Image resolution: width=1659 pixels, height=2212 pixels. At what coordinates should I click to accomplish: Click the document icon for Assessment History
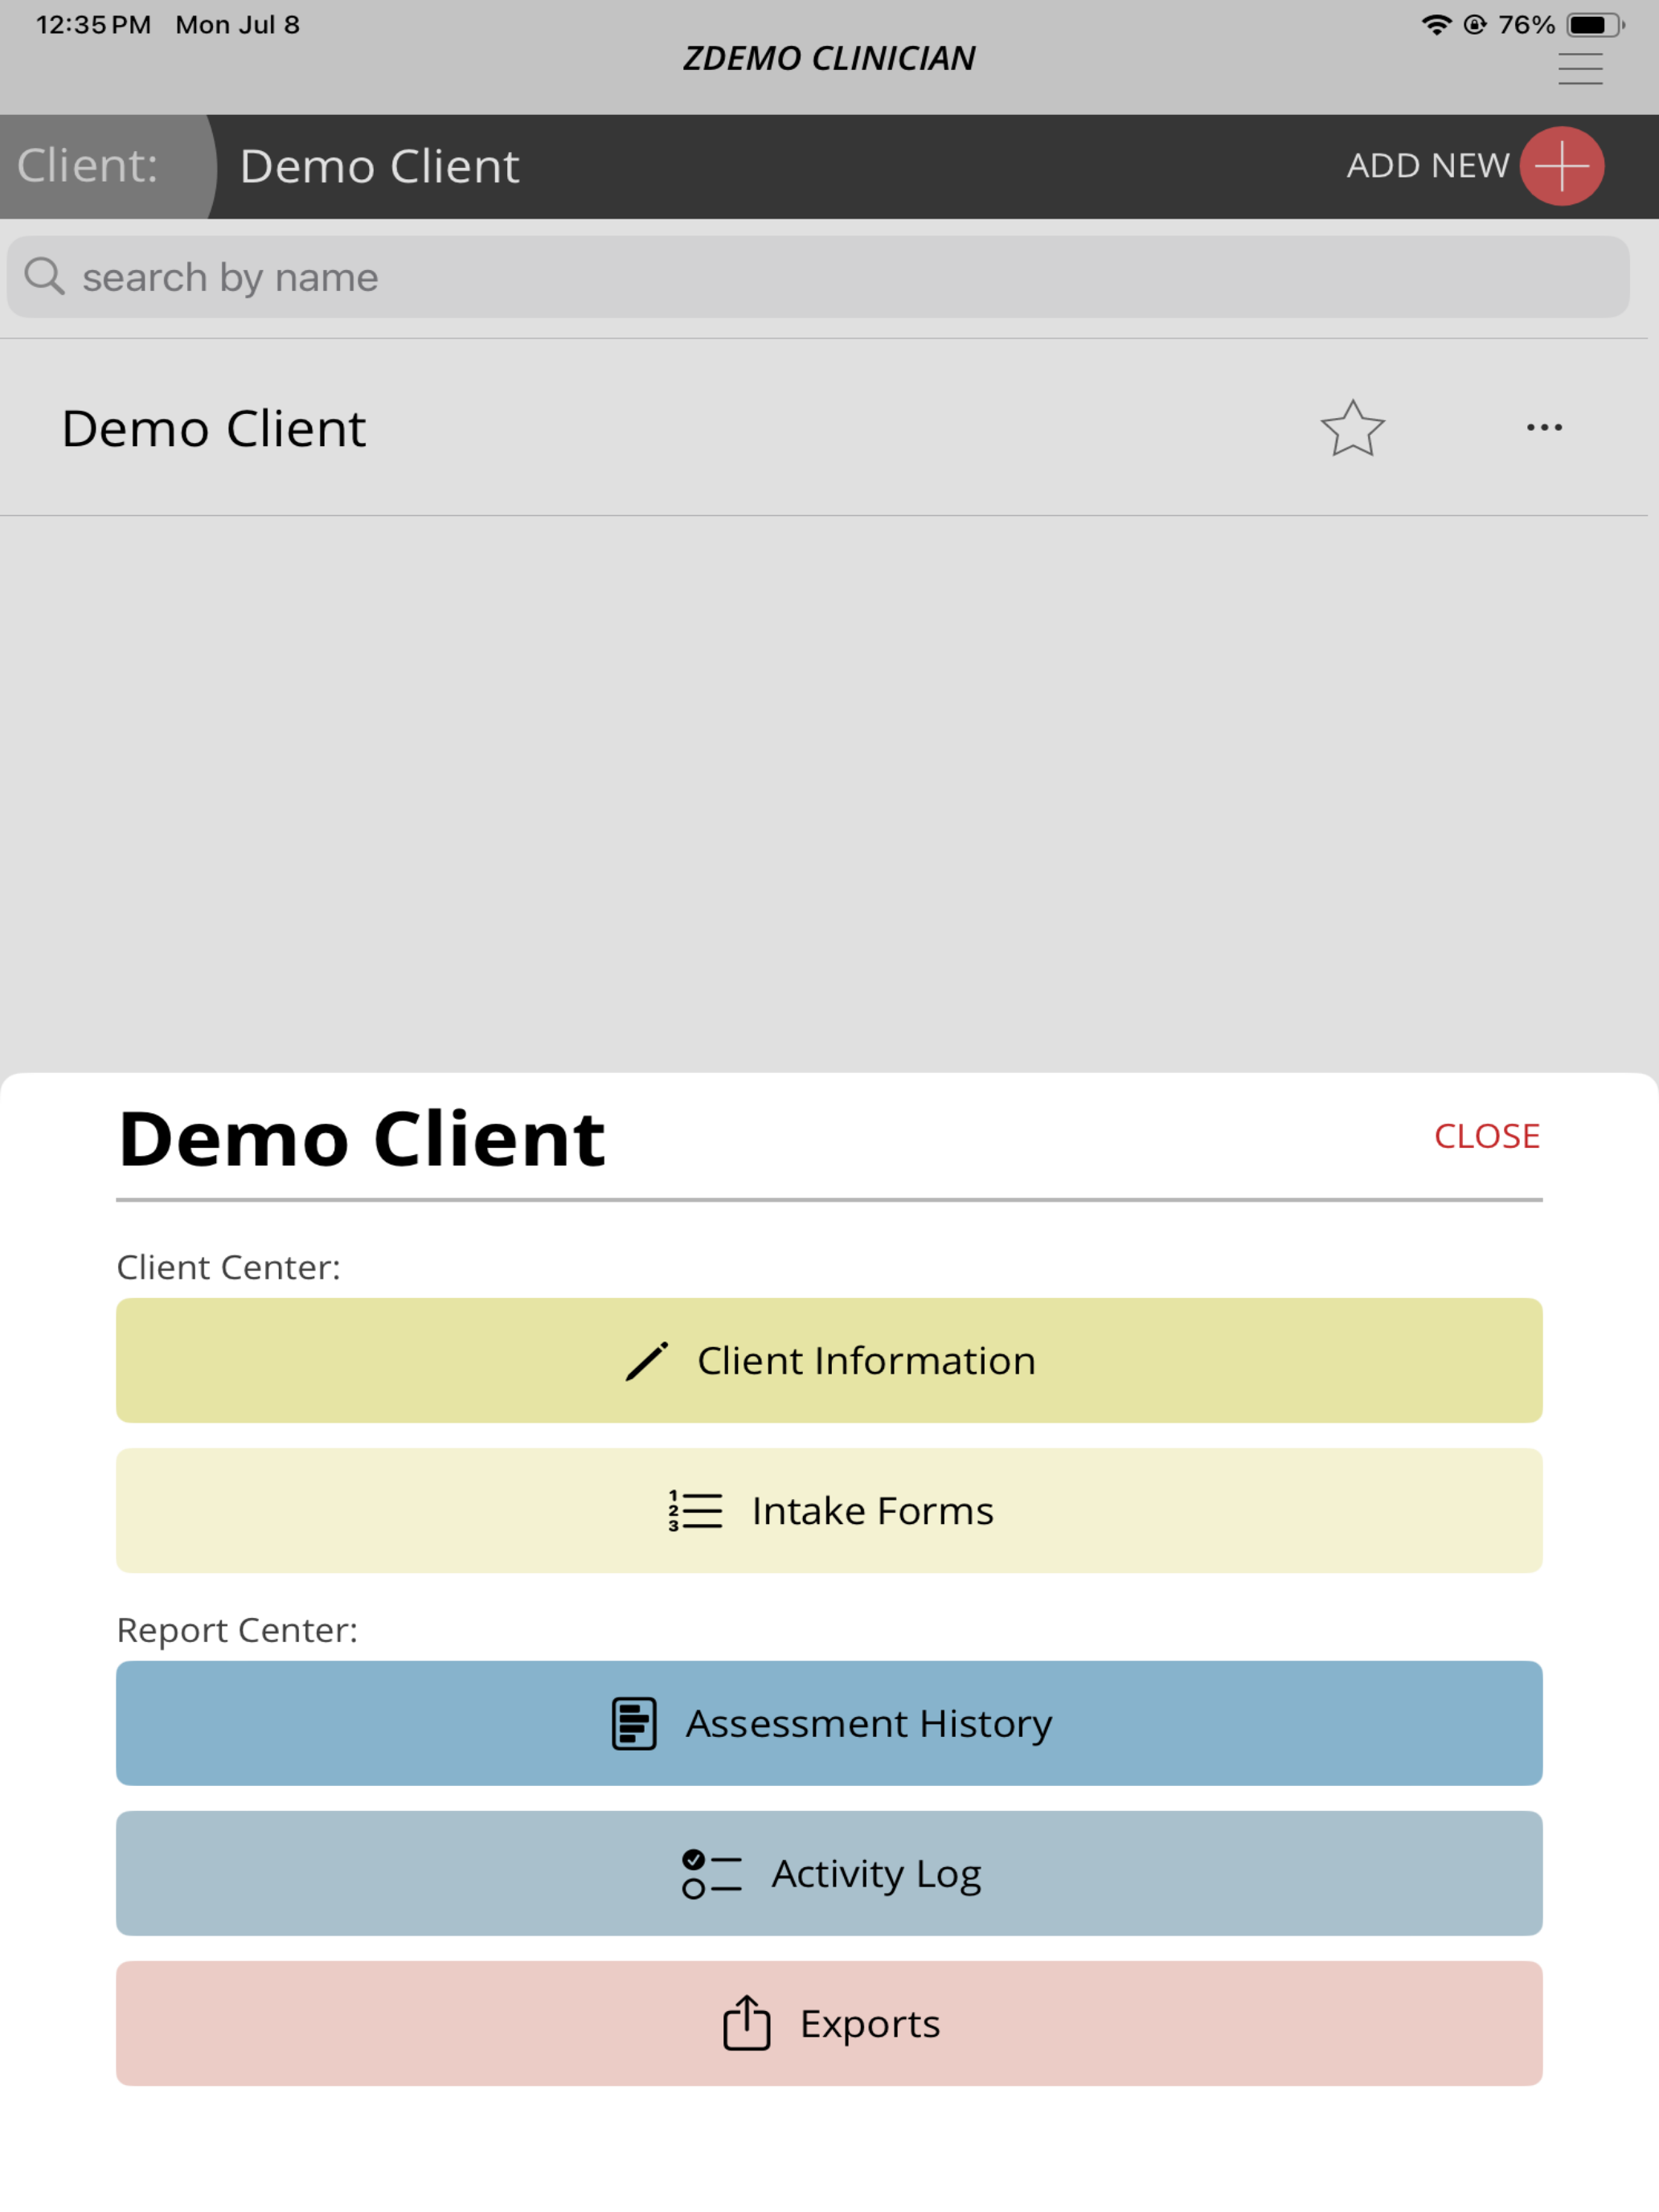pyautogui.click(x=634, y=1723)
